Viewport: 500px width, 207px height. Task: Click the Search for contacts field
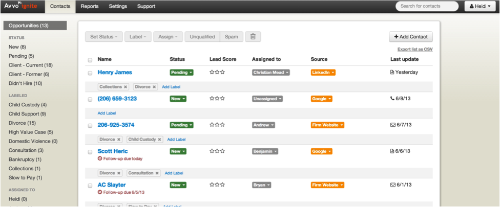427,6
